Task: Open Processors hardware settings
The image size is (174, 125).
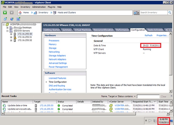Action: click(x=54, y=41)
